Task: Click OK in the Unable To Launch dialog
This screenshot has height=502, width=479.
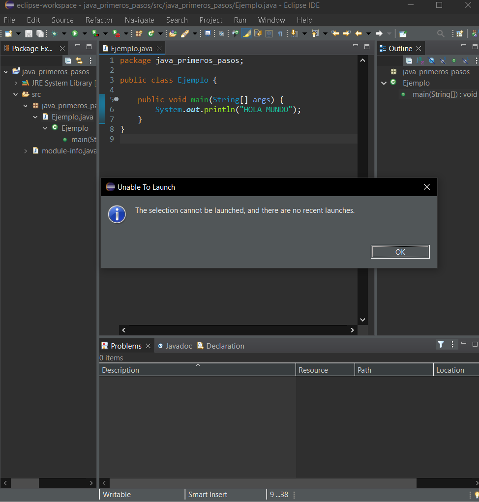Action: pyautogui.click(x=400, y=252)
